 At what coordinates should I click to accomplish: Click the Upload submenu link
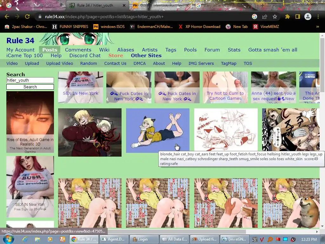32,64
